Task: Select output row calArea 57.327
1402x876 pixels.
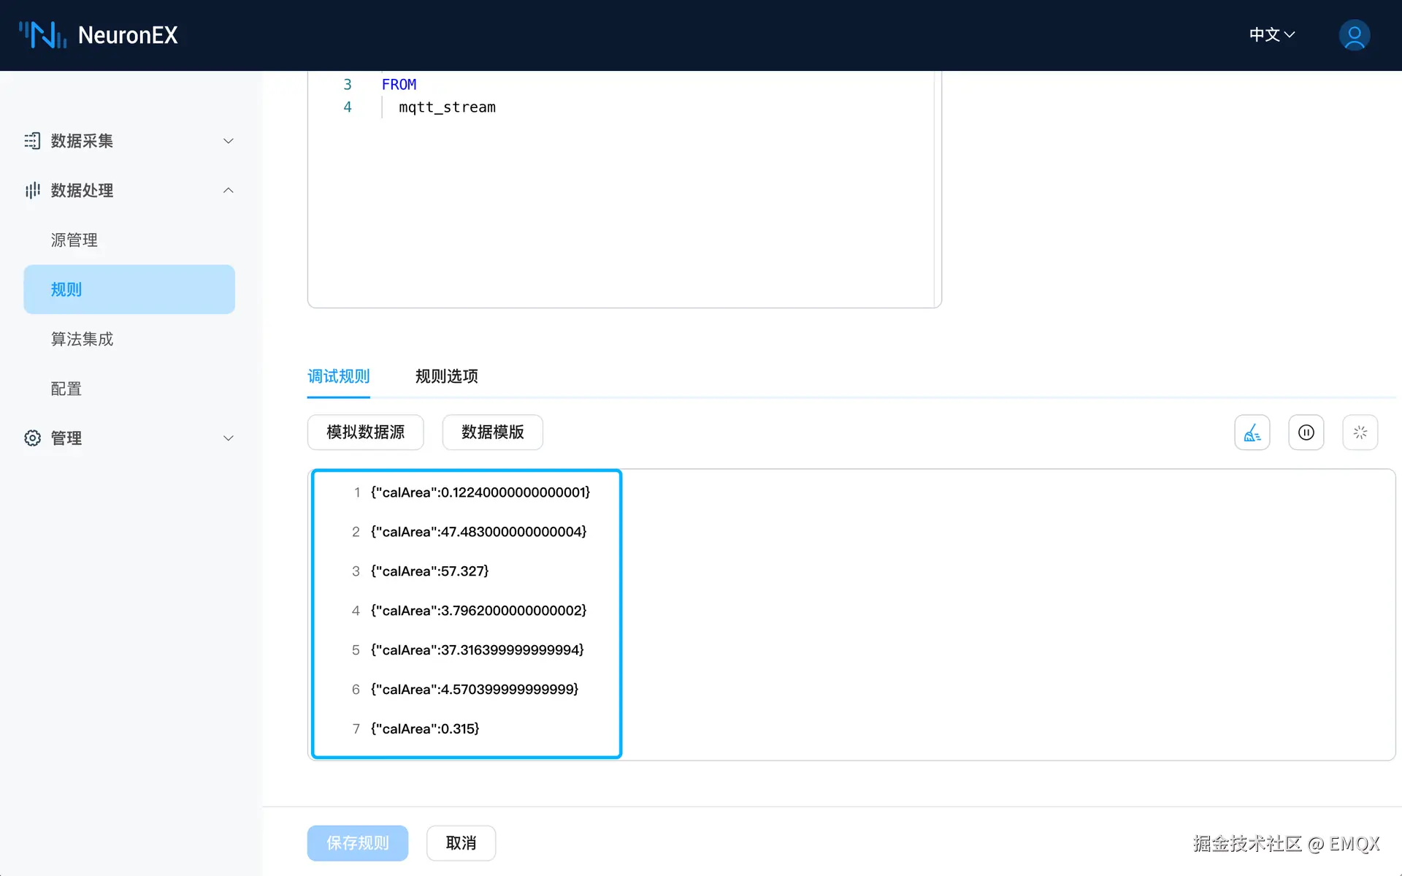Action: (430, 571)
